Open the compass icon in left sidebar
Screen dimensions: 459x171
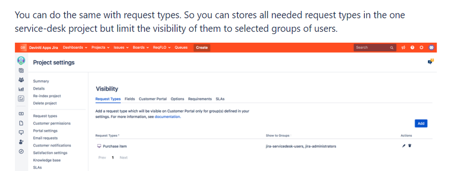[x=21, y=151]
